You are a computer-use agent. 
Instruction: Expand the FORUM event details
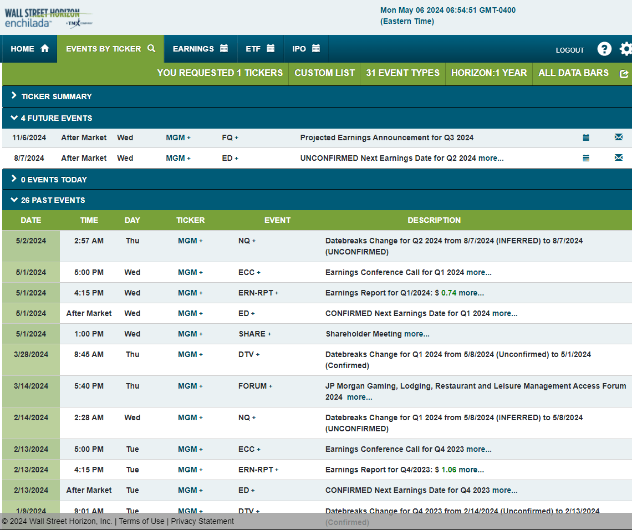tap(255, 386)
